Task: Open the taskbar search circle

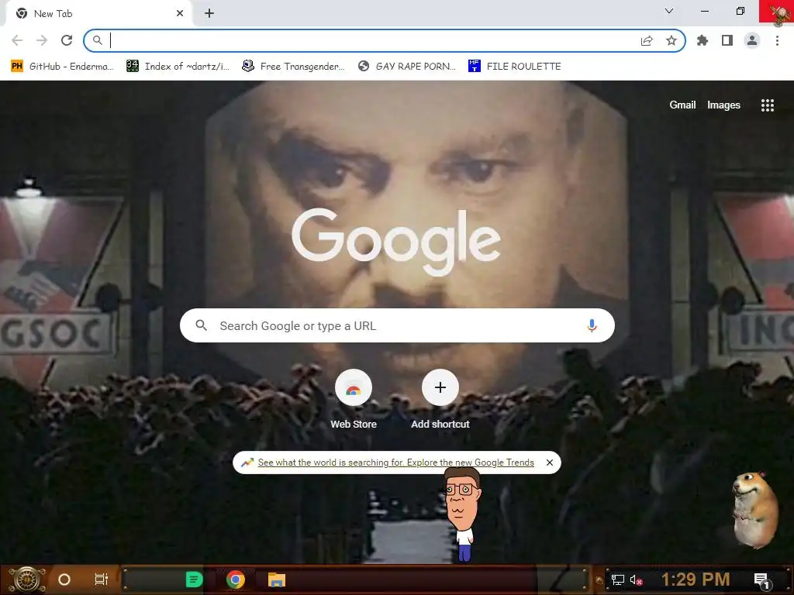Action: (x=64, y=580)
